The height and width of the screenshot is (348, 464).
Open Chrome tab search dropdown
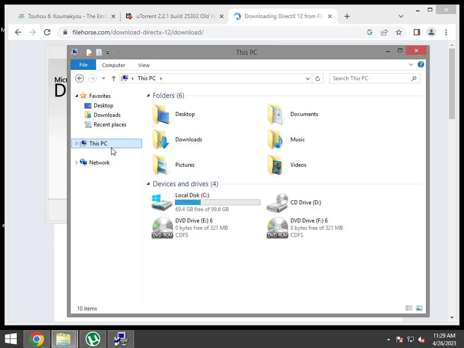pos(401,16)
